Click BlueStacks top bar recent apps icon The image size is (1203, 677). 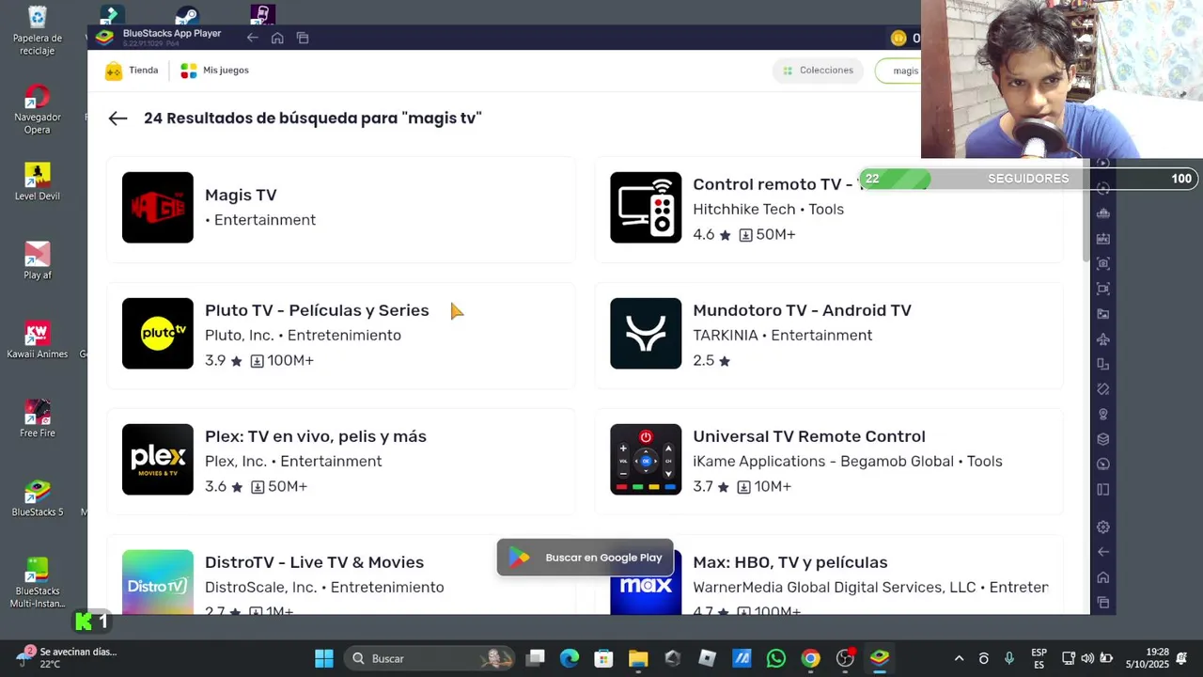[x=303, y=38]
